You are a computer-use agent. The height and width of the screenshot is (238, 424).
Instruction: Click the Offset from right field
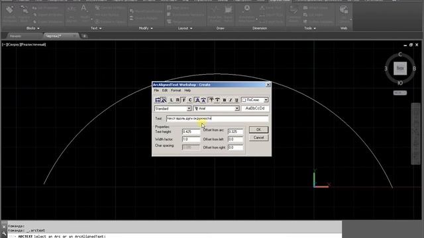[x=235, y=147]
